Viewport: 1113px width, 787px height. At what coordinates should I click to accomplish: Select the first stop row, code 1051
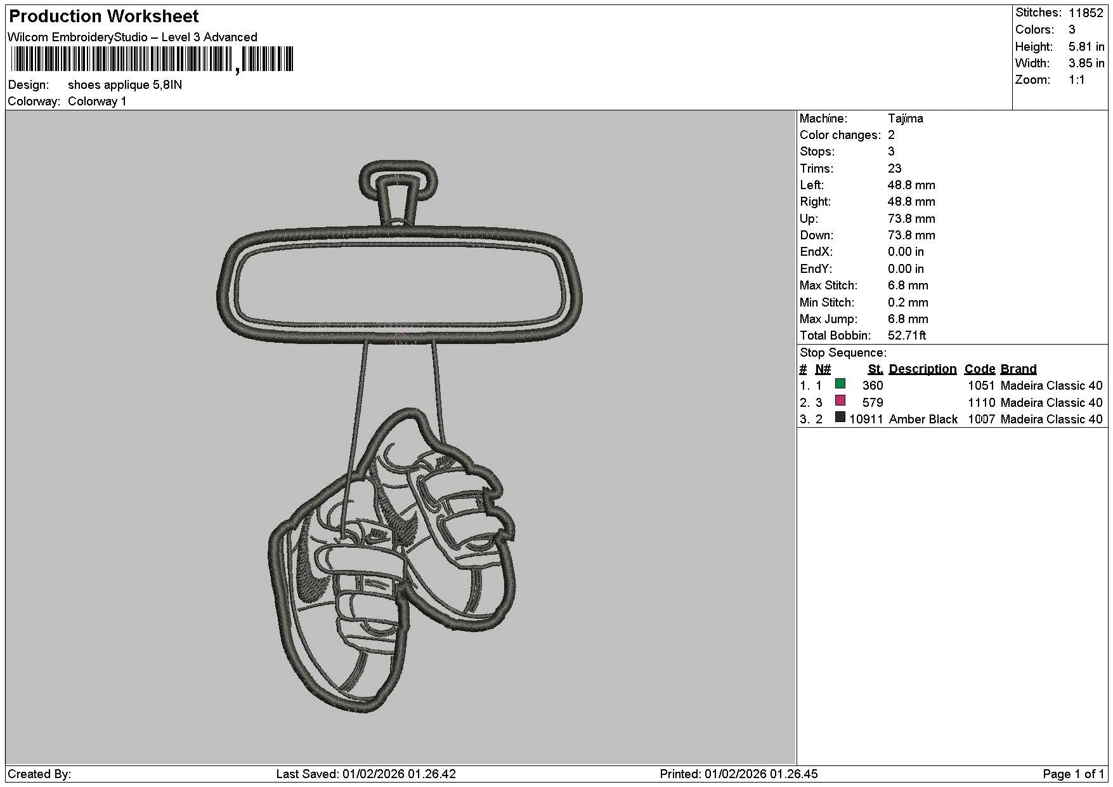pyautogui.click(x=951, y=385)
